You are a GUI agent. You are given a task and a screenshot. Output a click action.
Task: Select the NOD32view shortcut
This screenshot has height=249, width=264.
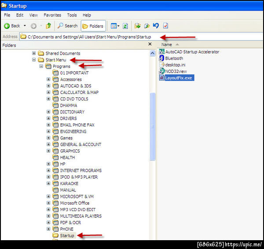[x=173, y=71]
